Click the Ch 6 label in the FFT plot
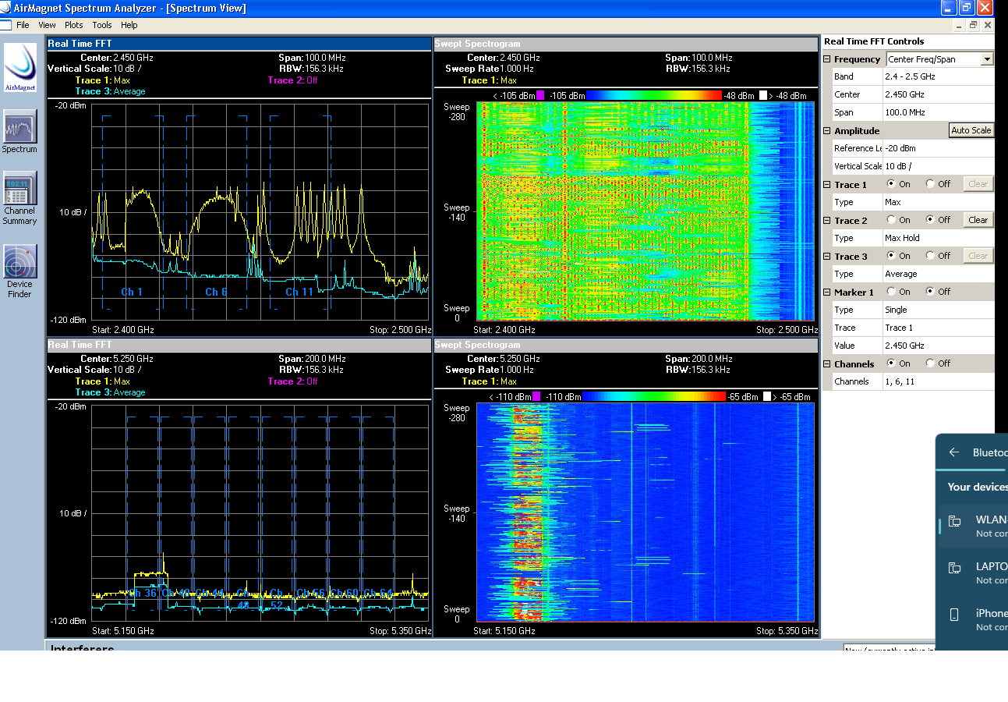The height and width of the screenshot is (702, 1008). [x=216, y=292]
